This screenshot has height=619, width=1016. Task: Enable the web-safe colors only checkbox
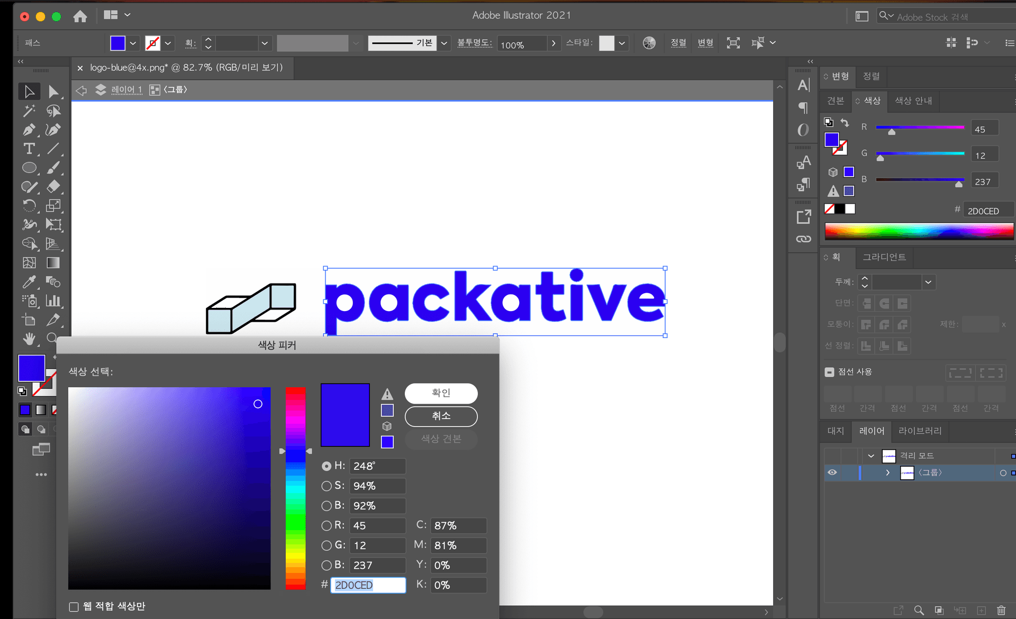[x=74, y=607]
